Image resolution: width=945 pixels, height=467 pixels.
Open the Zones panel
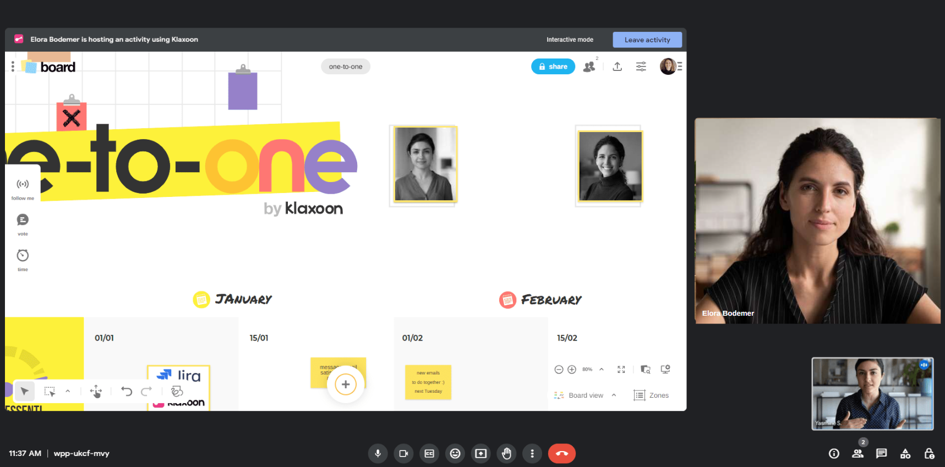(x=652, y=395)
